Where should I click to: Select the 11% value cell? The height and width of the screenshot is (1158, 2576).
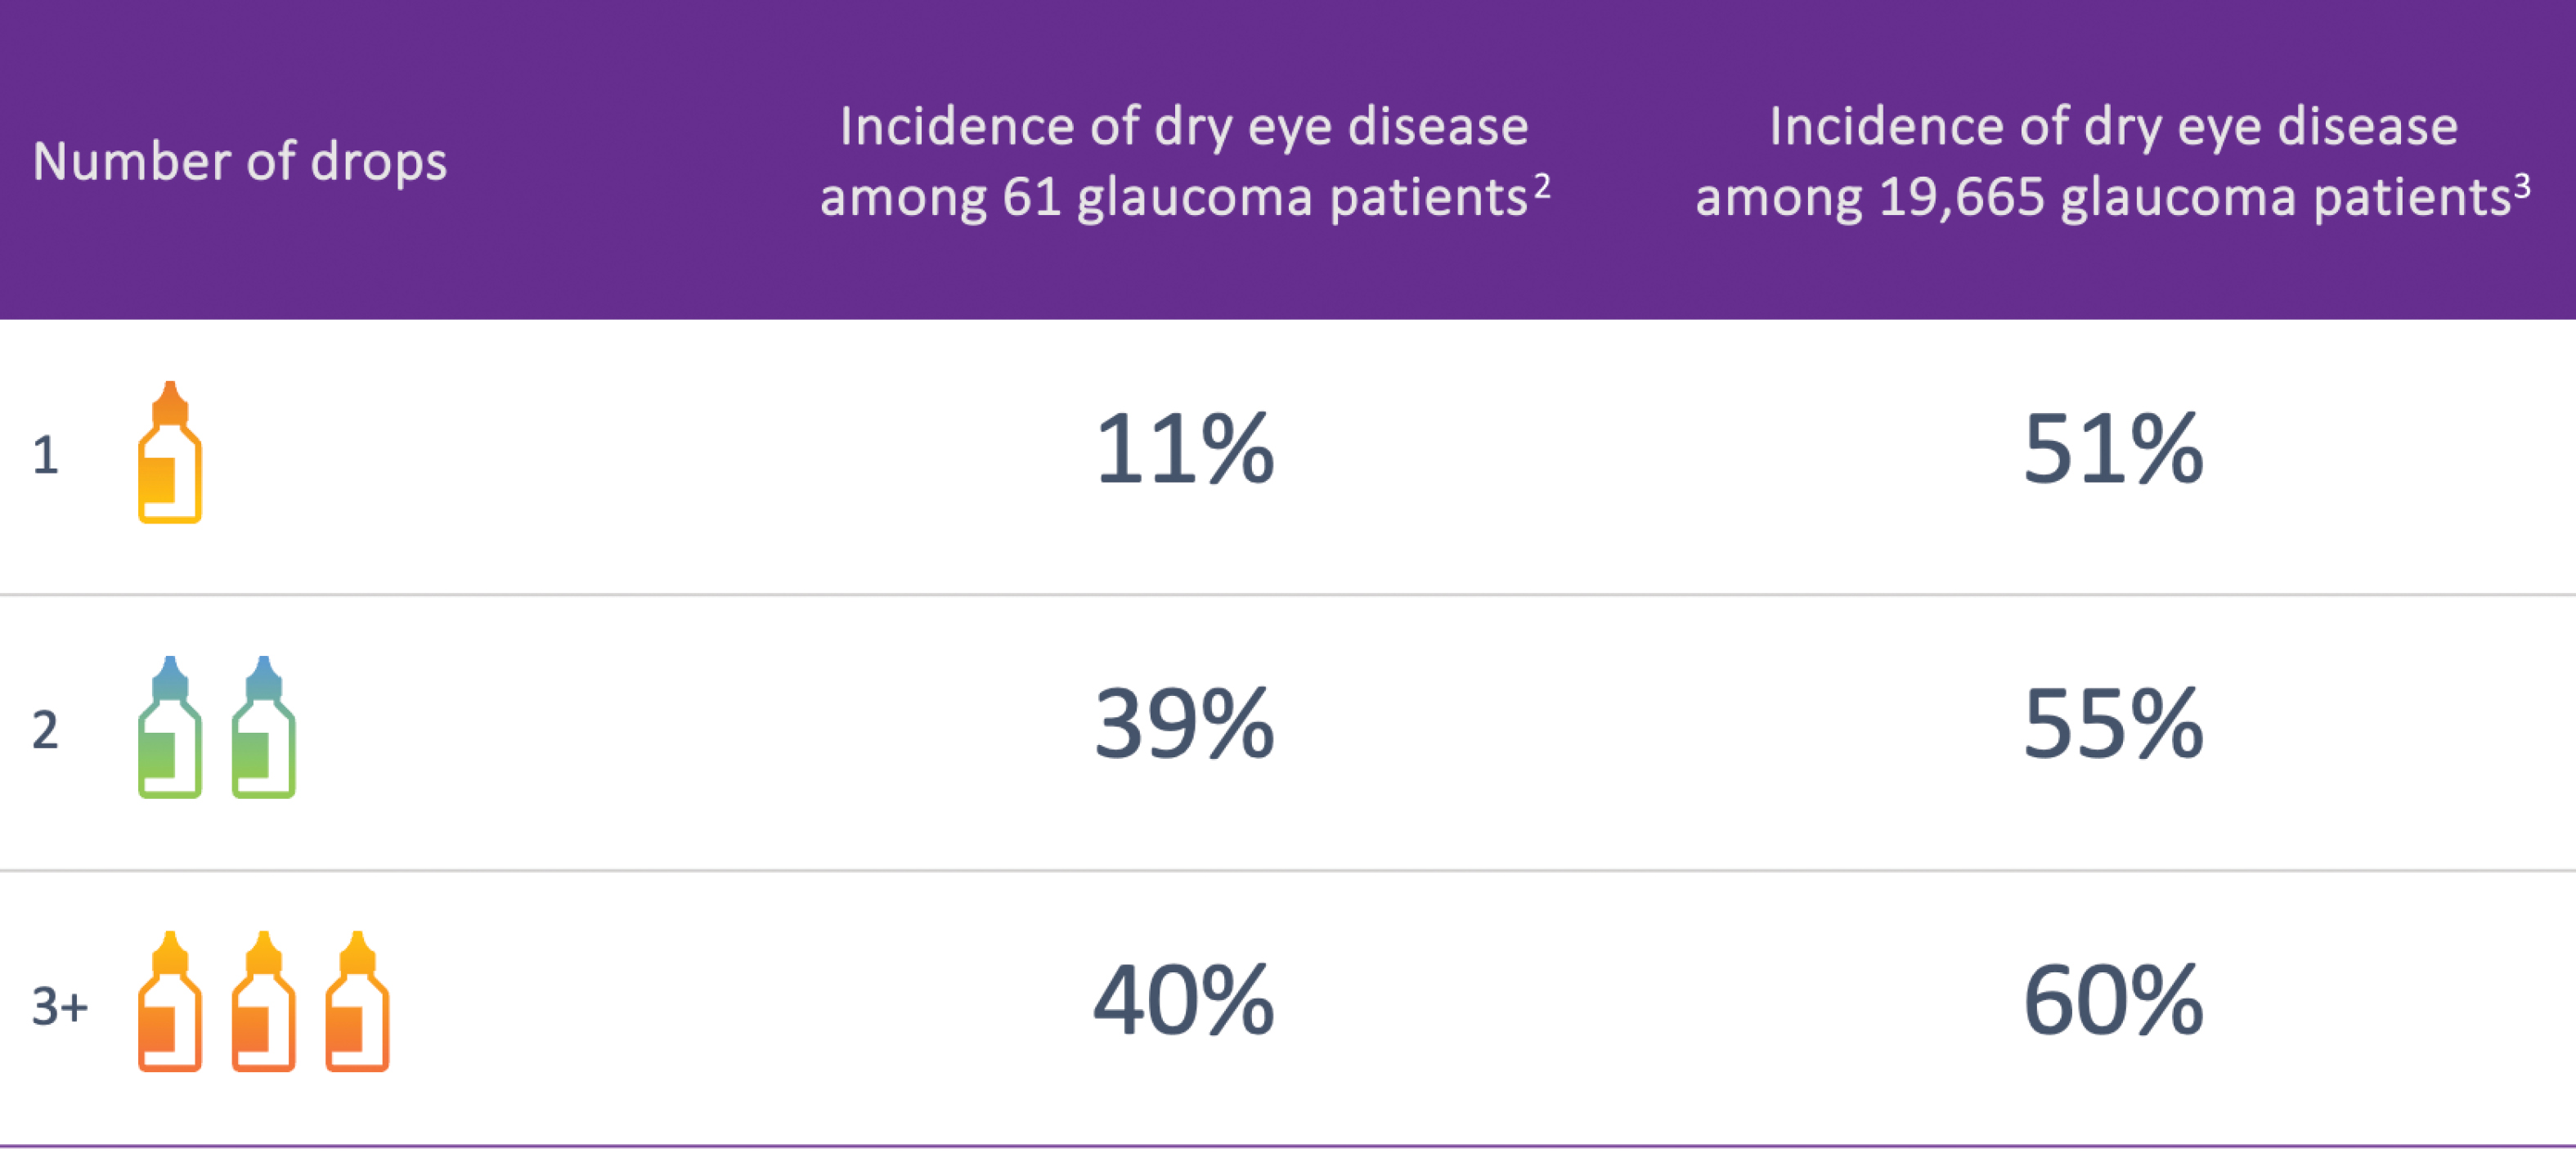[x=1184, y=450]
